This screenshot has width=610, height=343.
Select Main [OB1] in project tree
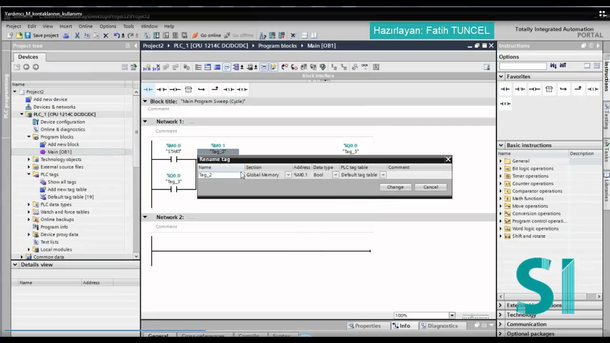(59, 152)
